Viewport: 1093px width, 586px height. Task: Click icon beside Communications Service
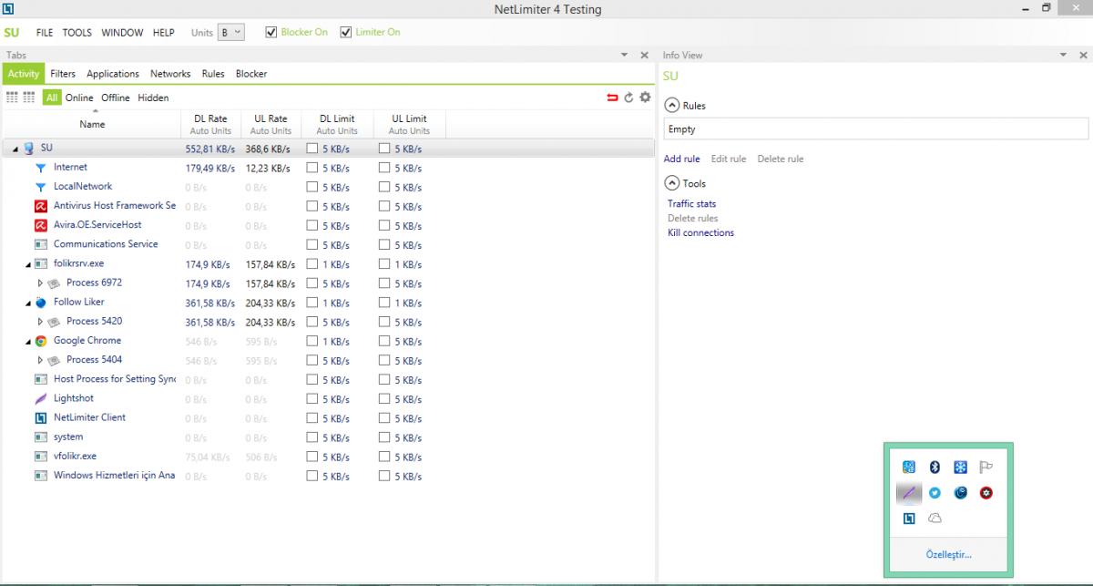pyautogui.click(x=40, y=244)
